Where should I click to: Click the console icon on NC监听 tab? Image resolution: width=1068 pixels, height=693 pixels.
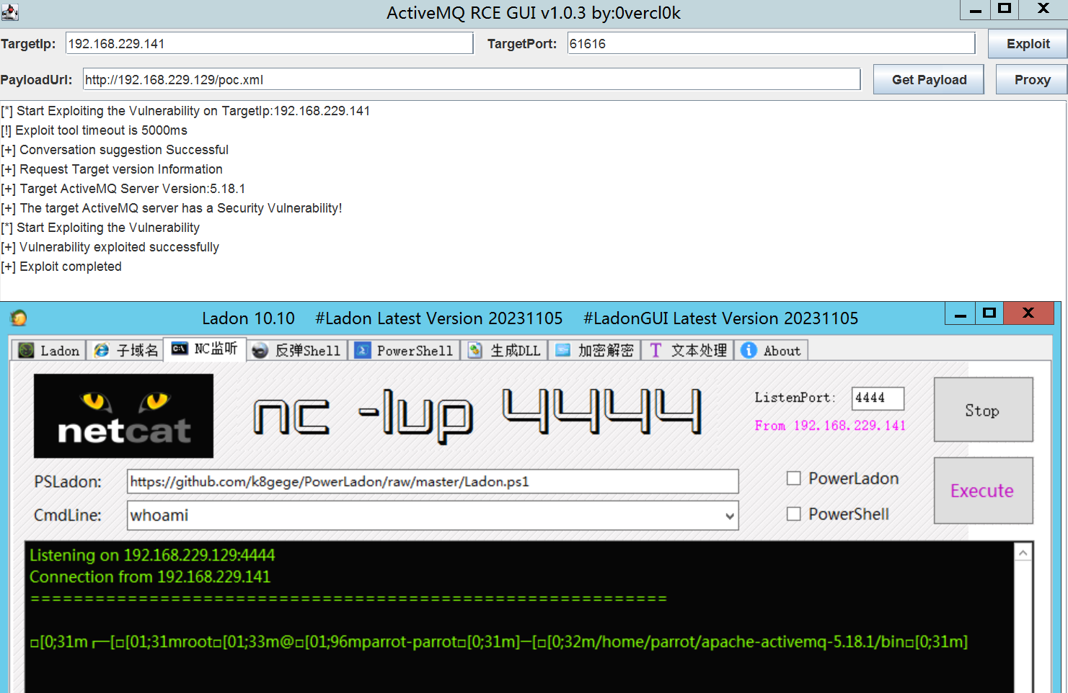tap(180, 349)
